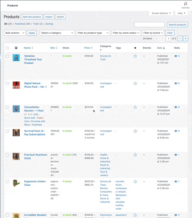This screenshot has height=218, width=192.
Task: Select checkbox for Survival Pack subscription
Action: tap(7, 131)
